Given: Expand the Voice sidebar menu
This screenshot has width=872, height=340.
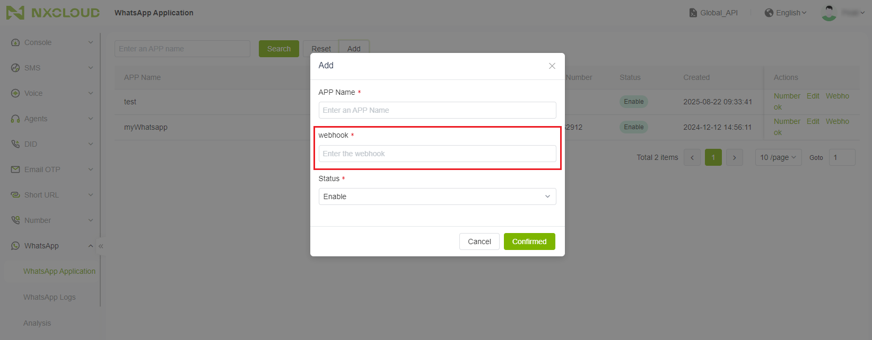Looking at the screenshot, I should pos(52,93).
